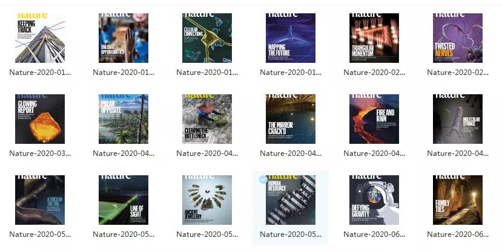Screen dimensions: 502x252
Task: Click the file name under Twisted Nerves cover
Action: pos(458,73)
